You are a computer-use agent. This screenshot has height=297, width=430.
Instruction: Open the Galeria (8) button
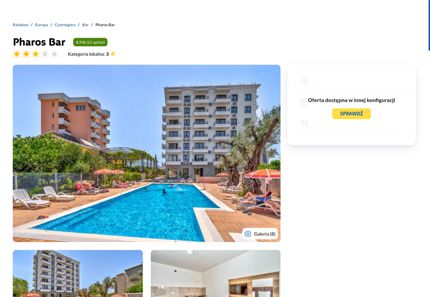pos(260,234)
